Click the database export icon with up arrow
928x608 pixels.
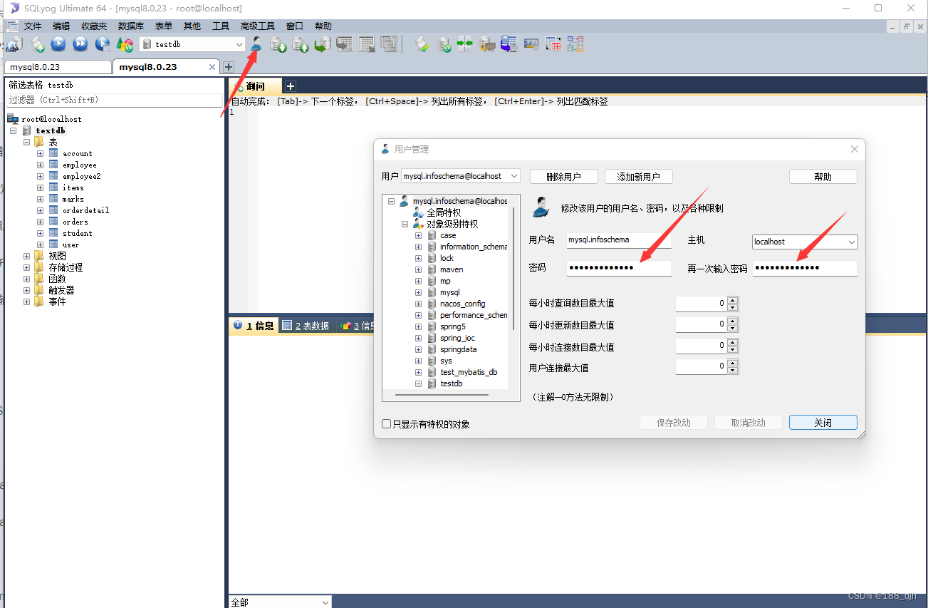coord(300,44)
